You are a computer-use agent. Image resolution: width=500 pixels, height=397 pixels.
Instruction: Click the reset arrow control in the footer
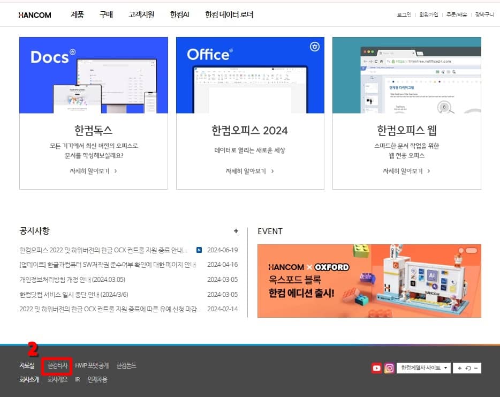tap(468, 368)
